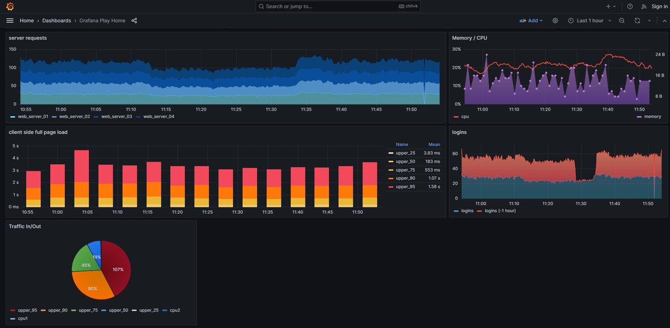The width and height of the screenshot is (670, 328).
Task: Click the zoom out time range icon
Action: [621, 21]
